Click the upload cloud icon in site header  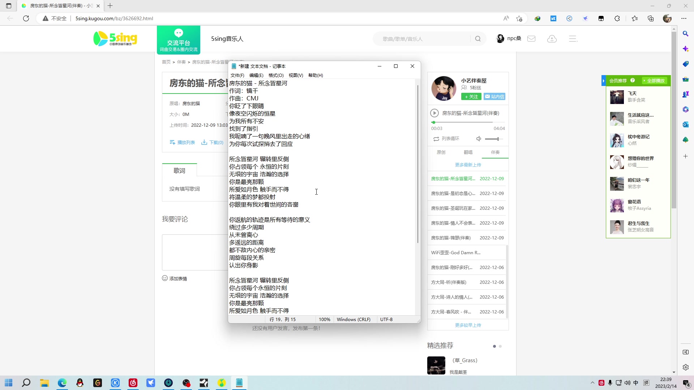(552, 39)
